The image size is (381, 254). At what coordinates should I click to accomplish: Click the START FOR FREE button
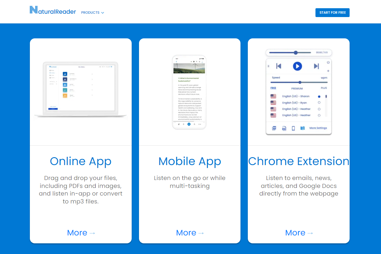click(x=333, y=13)
